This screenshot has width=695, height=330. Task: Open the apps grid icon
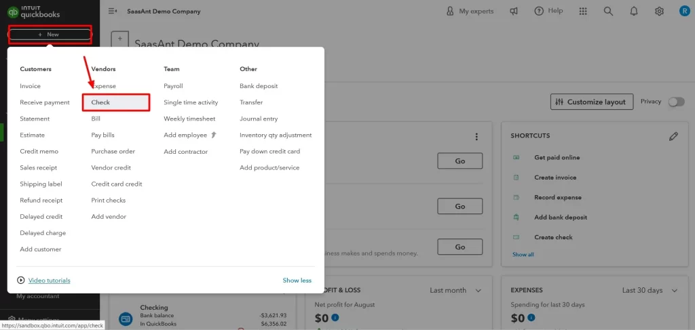583,12
